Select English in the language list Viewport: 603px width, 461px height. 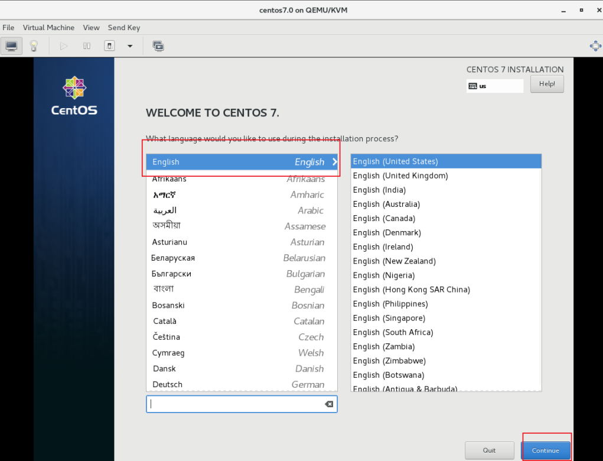242,162
